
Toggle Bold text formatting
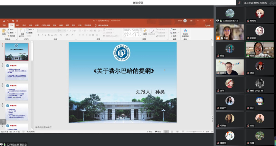[x=39, y=35]
